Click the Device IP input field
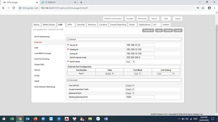 (140, 45)
